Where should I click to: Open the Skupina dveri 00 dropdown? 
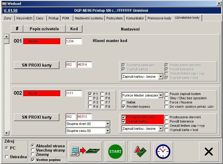coord(108,124)
